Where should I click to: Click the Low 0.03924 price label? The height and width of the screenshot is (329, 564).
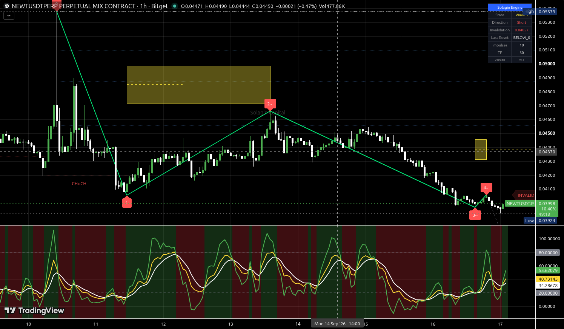540,221
